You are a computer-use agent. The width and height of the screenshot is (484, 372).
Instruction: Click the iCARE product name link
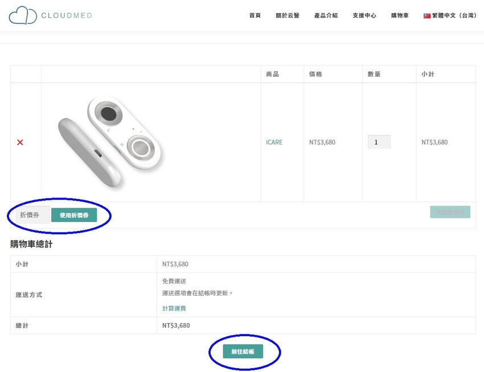click(274, 142)
